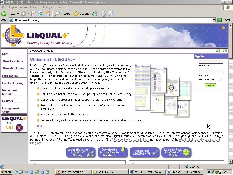Click the Refresh page icon
The image size is (233, 175).
[x=41, y=14]
